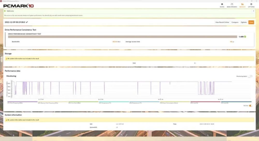Viewport: 259px width, 141px height.
Task: Click the Drive Performance Consistency Test heading
Action: point(20,30)
